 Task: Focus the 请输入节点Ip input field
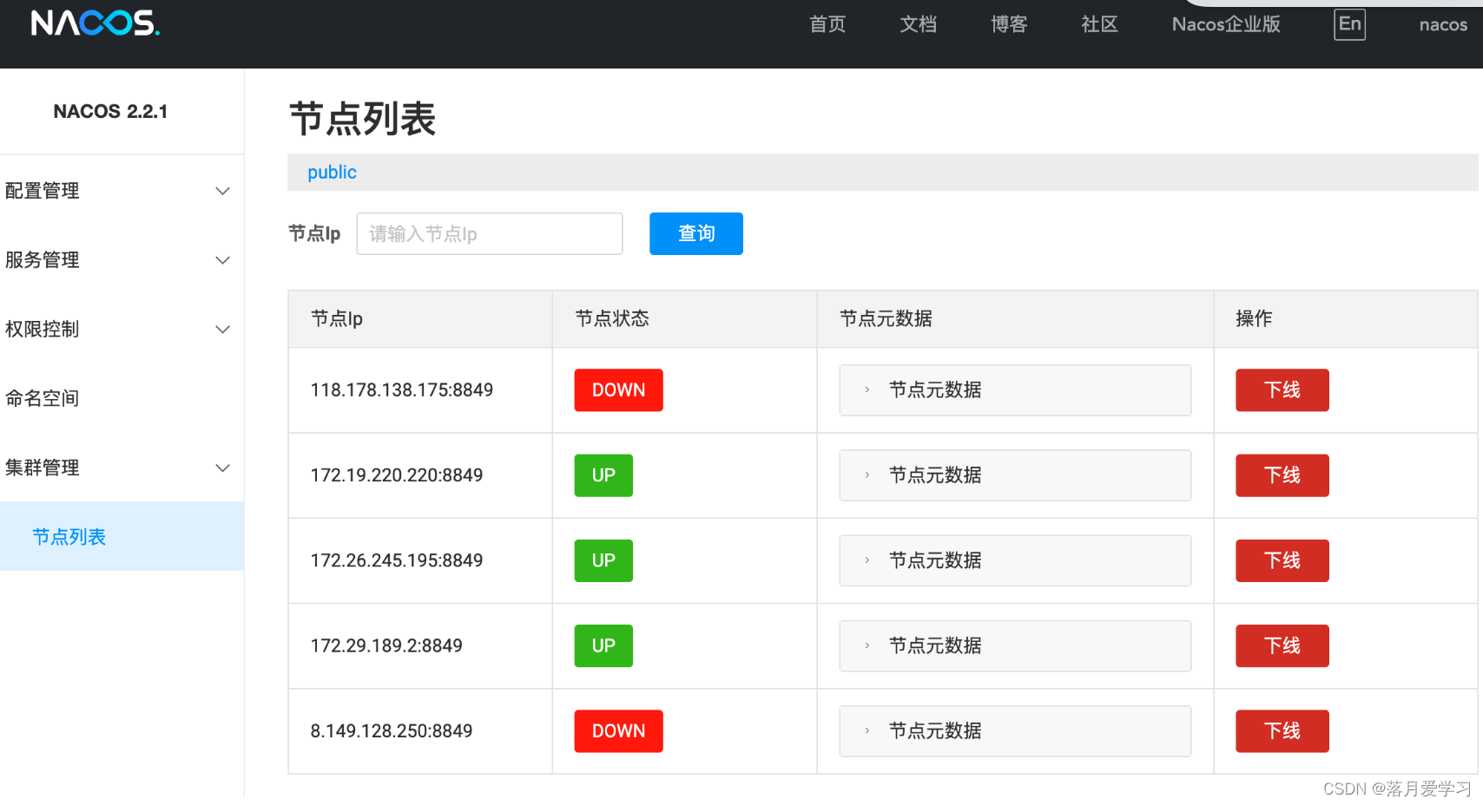point(490,233)
